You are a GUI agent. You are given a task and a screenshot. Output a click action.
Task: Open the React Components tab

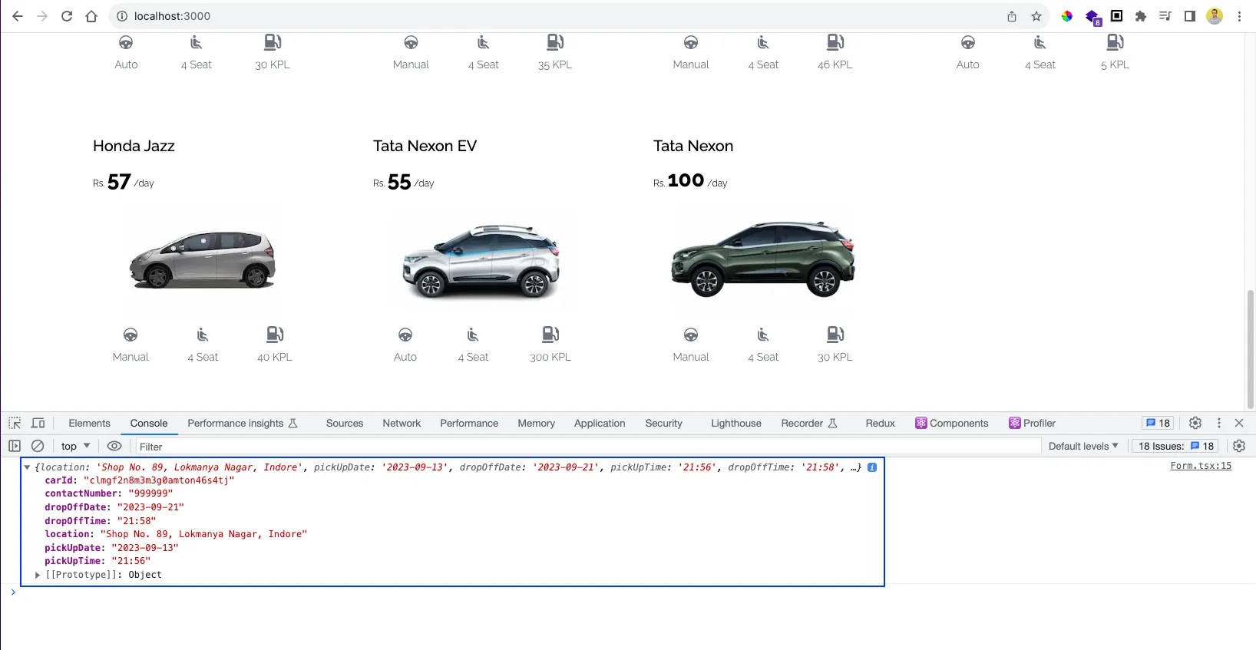point(951,423)
